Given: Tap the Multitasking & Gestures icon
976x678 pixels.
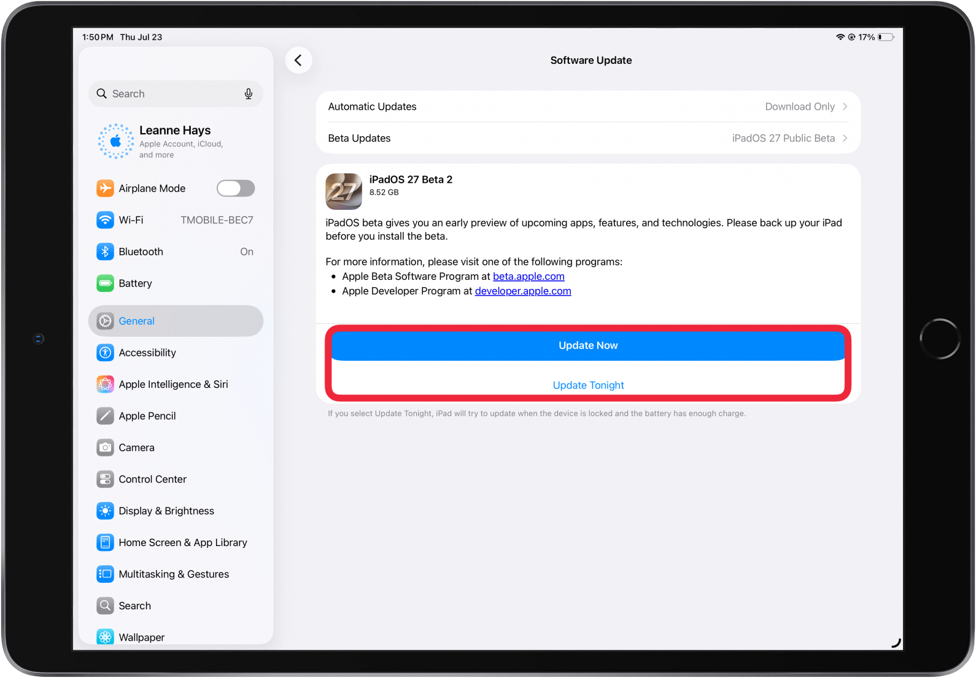Looking at the screenshot, I should (105, 574).
